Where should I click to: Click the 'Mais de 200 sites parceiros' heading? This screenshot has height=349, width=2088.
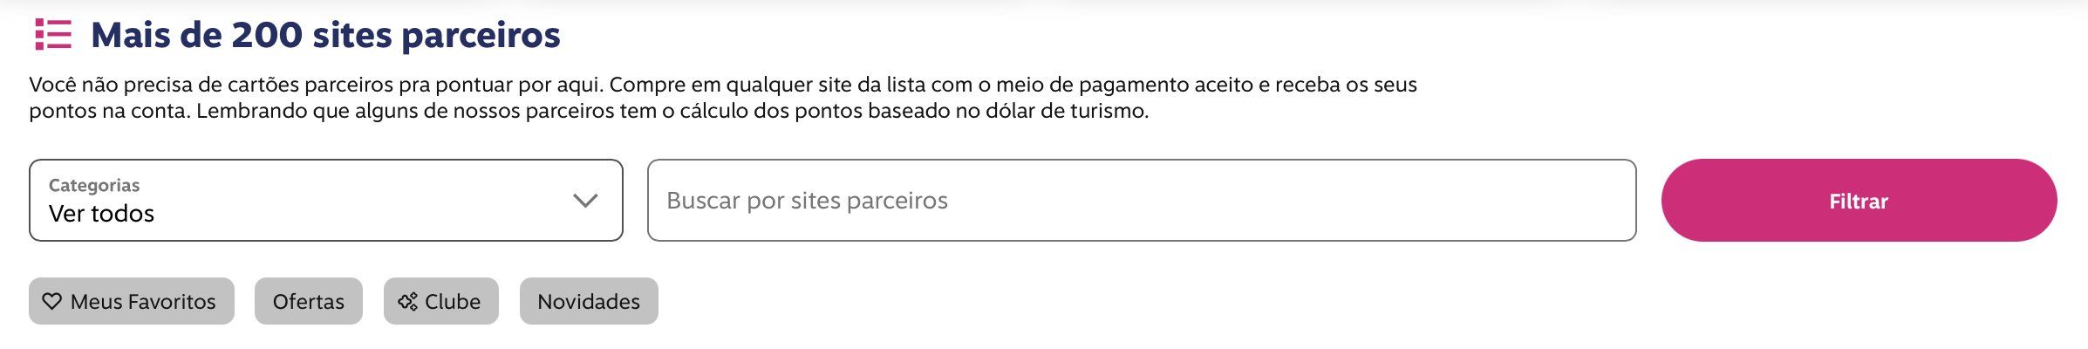click(325, 35)
